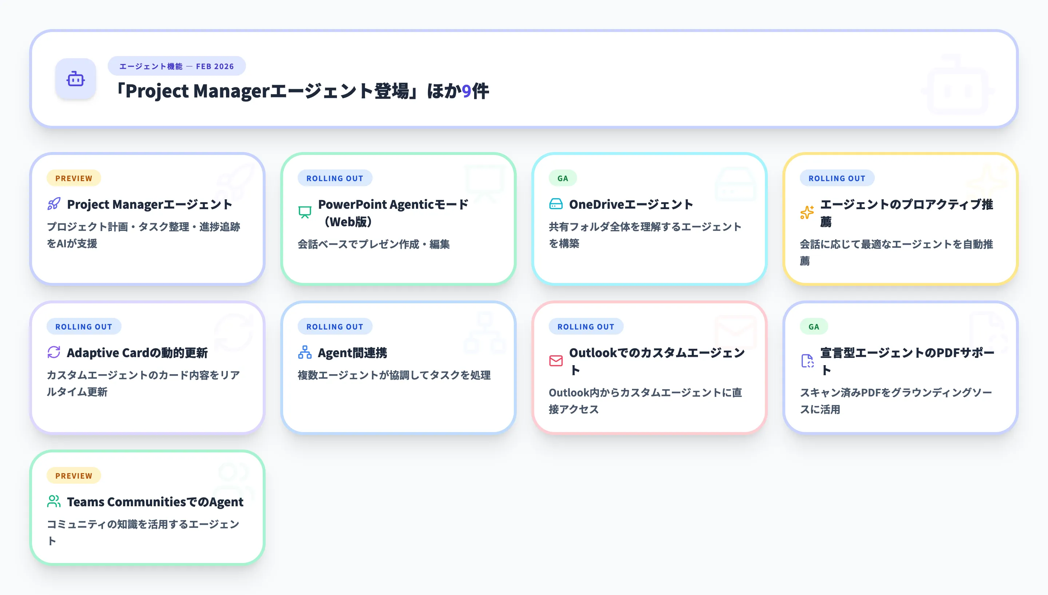Select the people icon on Teams Communities card
Screen dimensions: 1048x595
53,501
